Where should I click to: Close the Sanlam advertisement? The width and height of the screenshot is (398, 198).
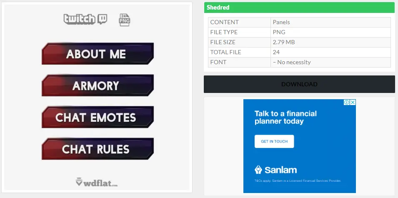pos(353,103)
